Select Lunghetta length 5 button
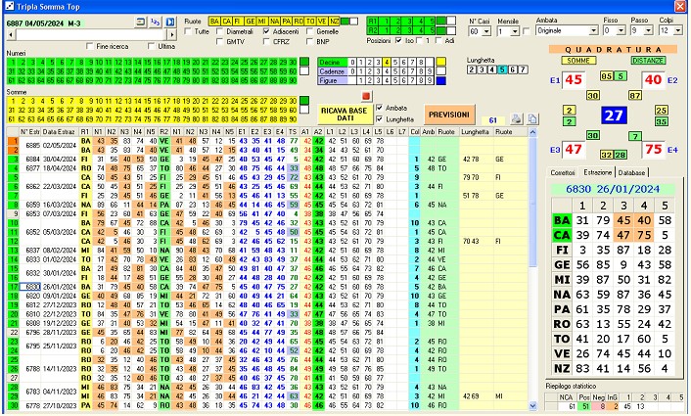 coord(503,69)
